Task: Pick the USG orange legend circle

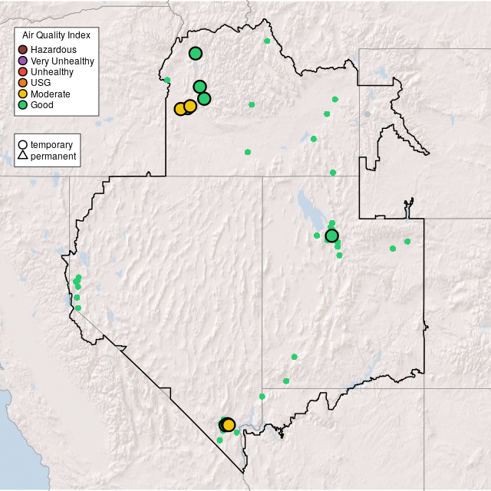Action: coord(23,83)
